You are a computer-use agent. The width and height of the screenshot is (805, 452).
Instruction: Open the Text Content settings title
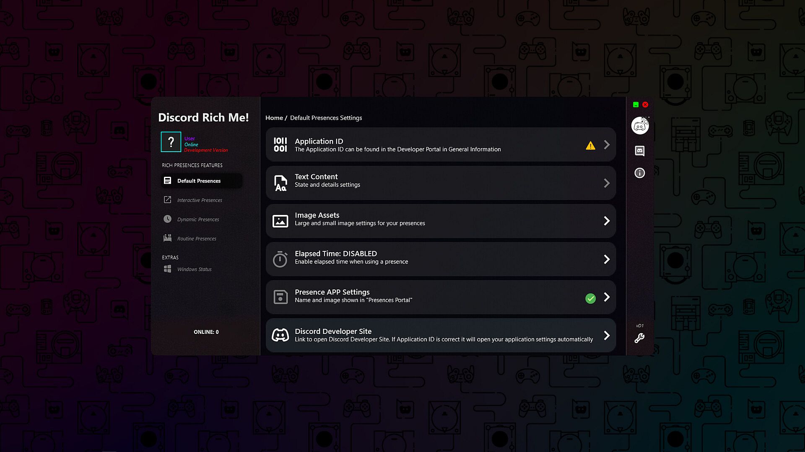point(316,177)
